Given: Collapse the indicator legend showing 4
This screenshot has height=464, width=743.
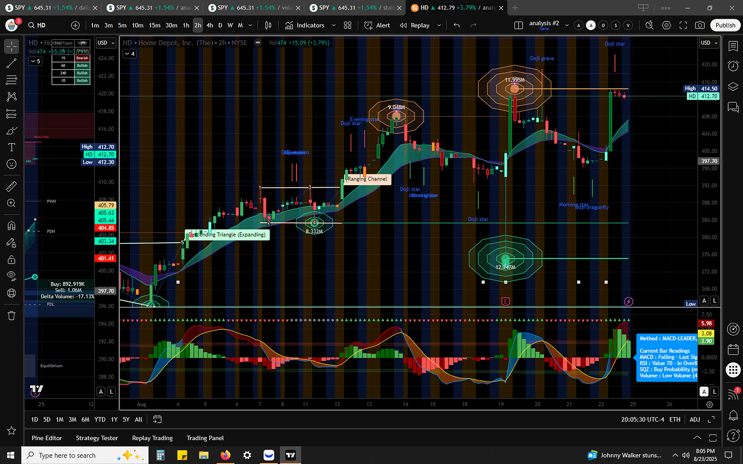Looking at the screenshot, I should (x=130, y=54).
